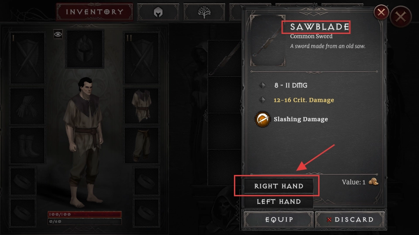Close the Sawblade item tooltip
Viewport: 419px width, 235px height.
(381, 12)
